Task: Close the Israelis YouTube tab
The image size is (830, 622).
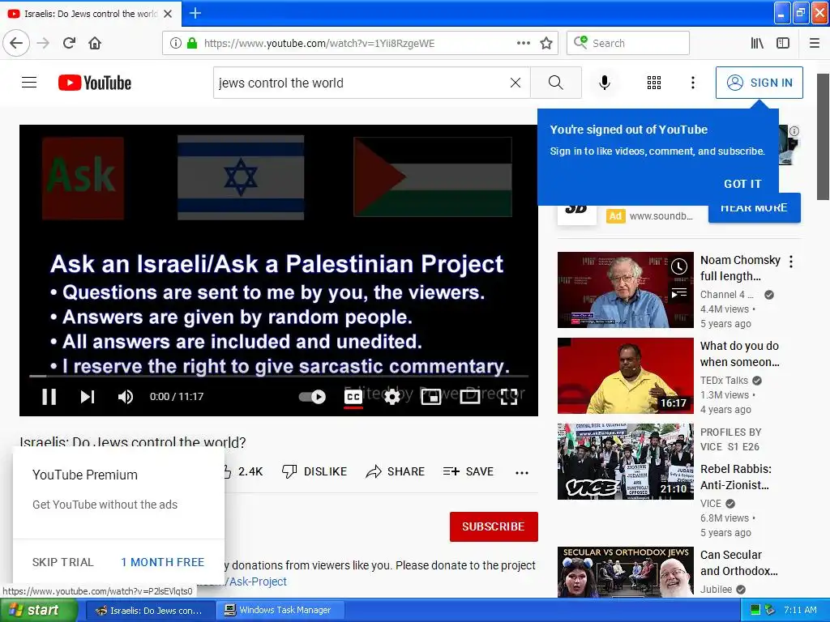Action: [168, 14]
